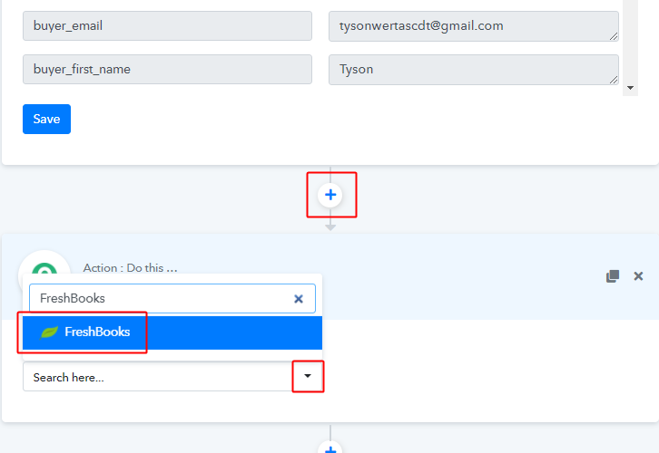Duplicate the action step with the copy icon
This screenshot has height=453, width=659.
tap(613, 276)
